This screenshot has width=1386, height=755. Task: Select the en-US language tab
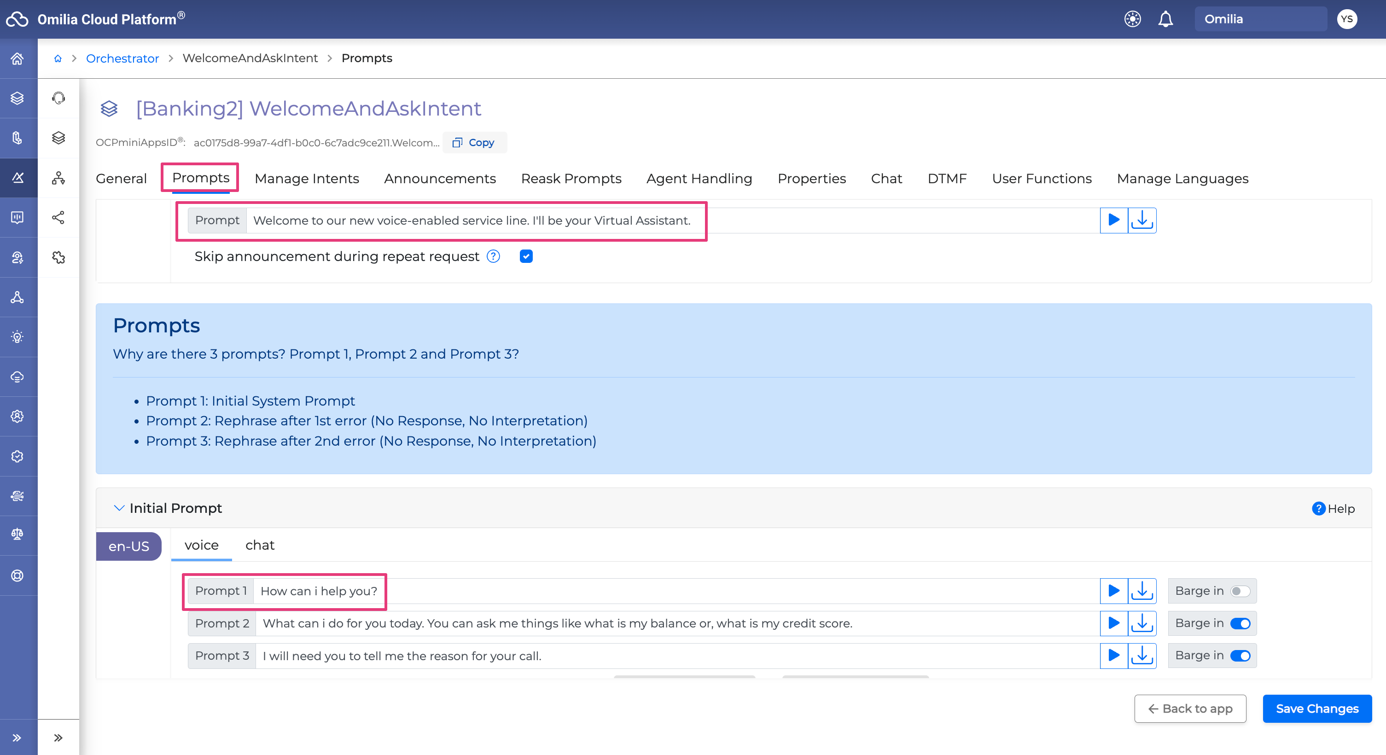128,546
